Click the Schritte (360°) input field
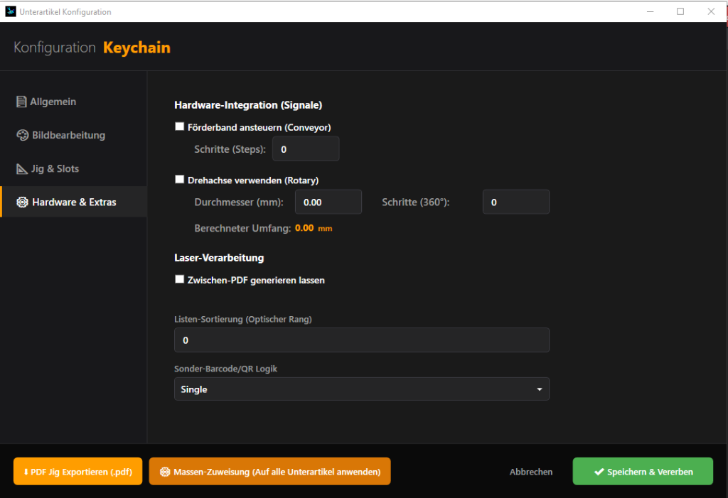728x498 pixels. click(x=516, y=202)
